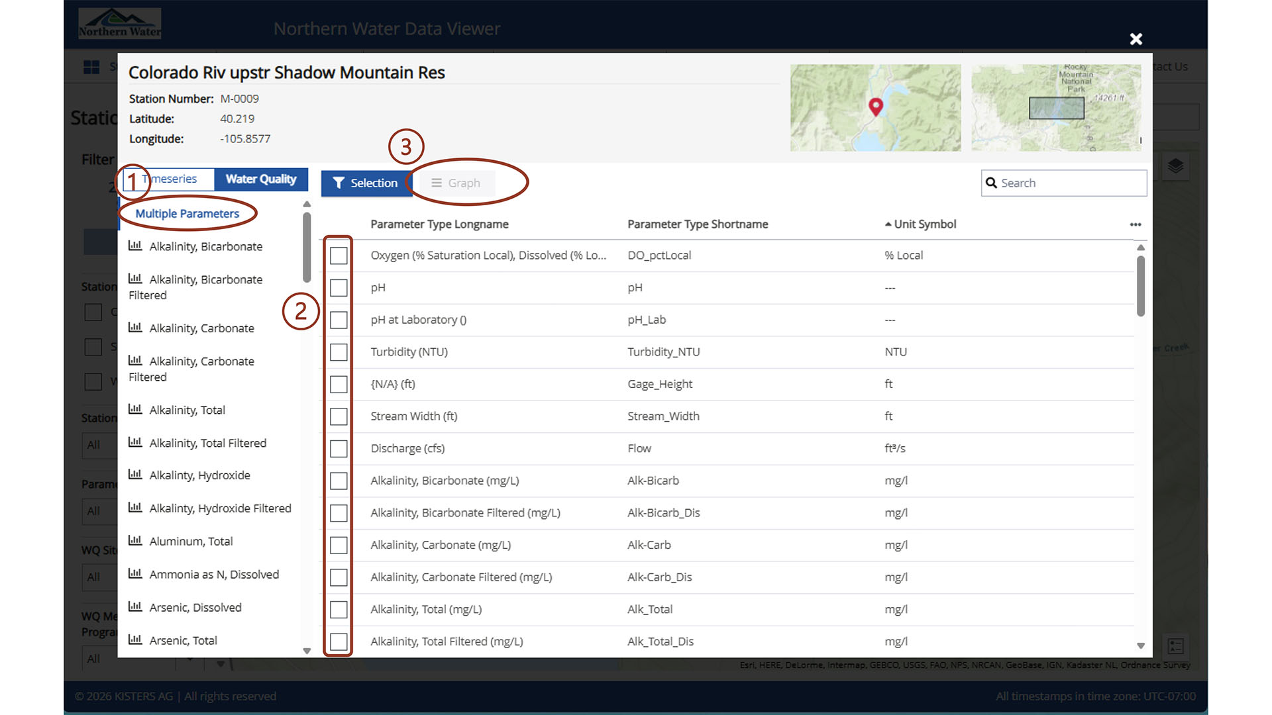1272x715 pixels.
Task: Select the Multiple Parameters entry
Action: [x=187, y=214]
